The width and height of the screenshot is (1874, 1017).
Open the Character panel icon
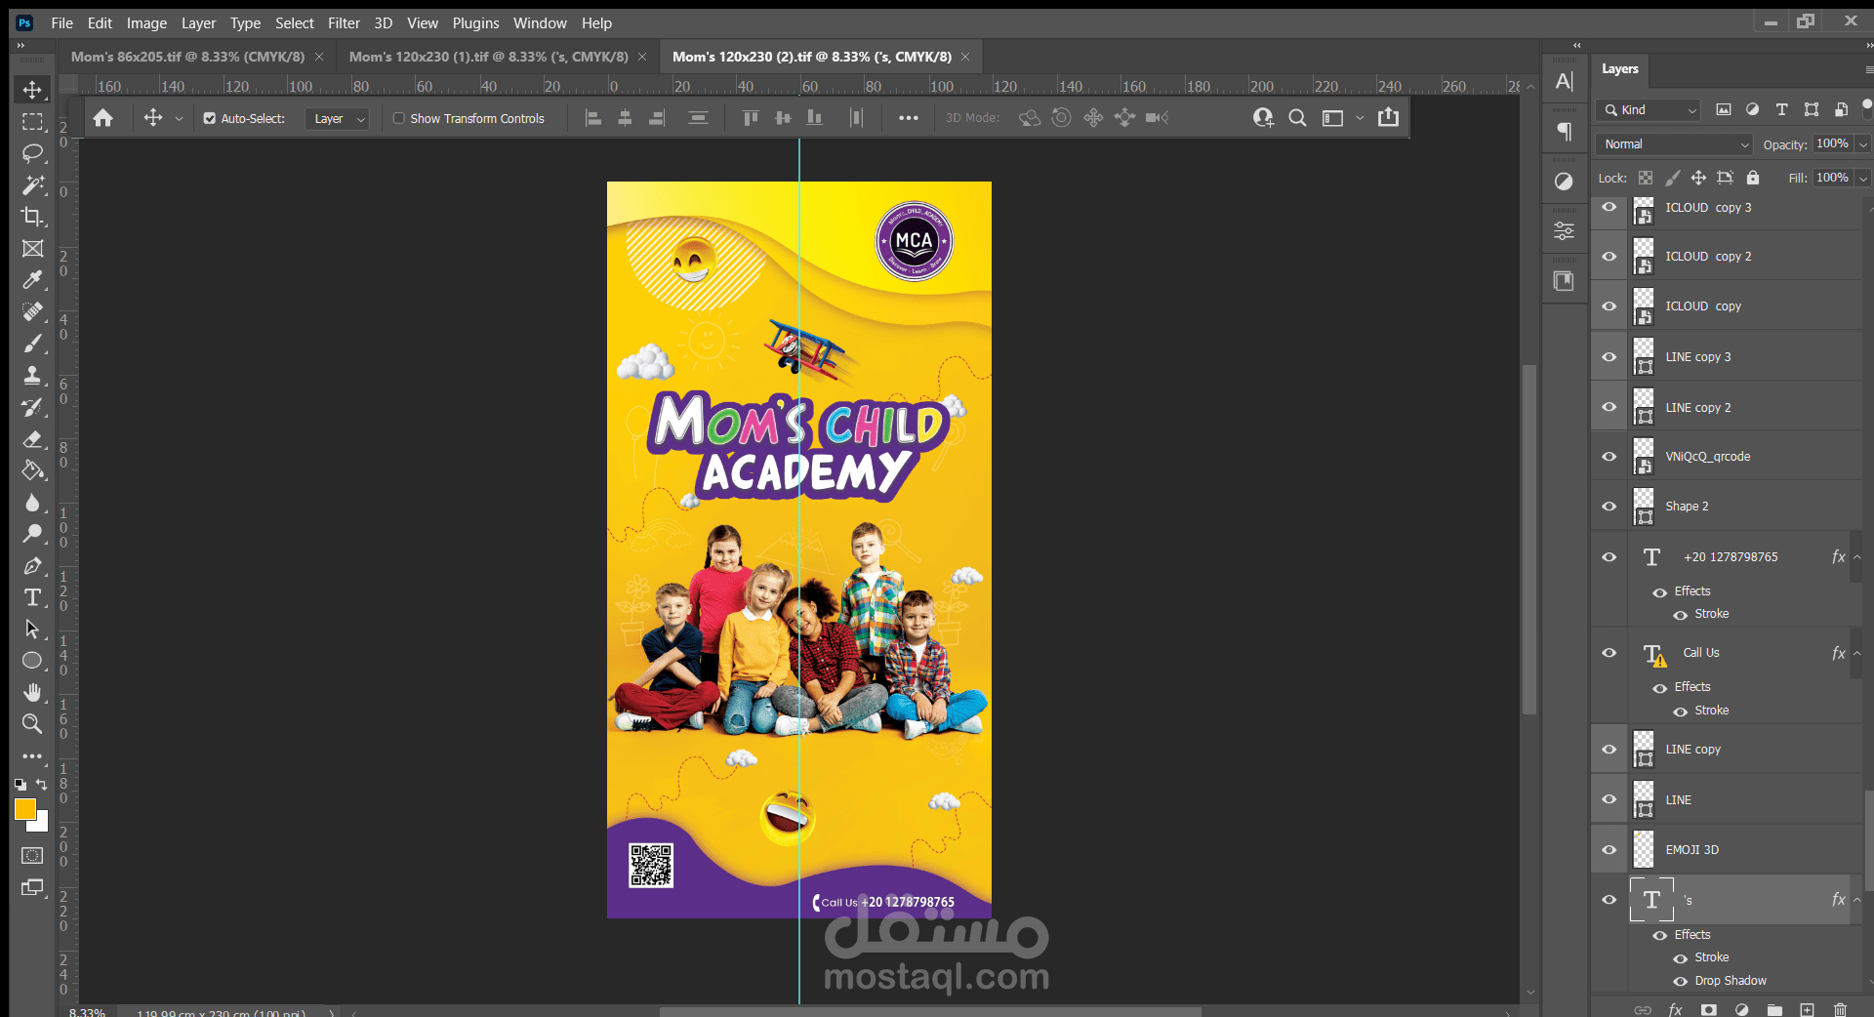tap(1564, 82)
